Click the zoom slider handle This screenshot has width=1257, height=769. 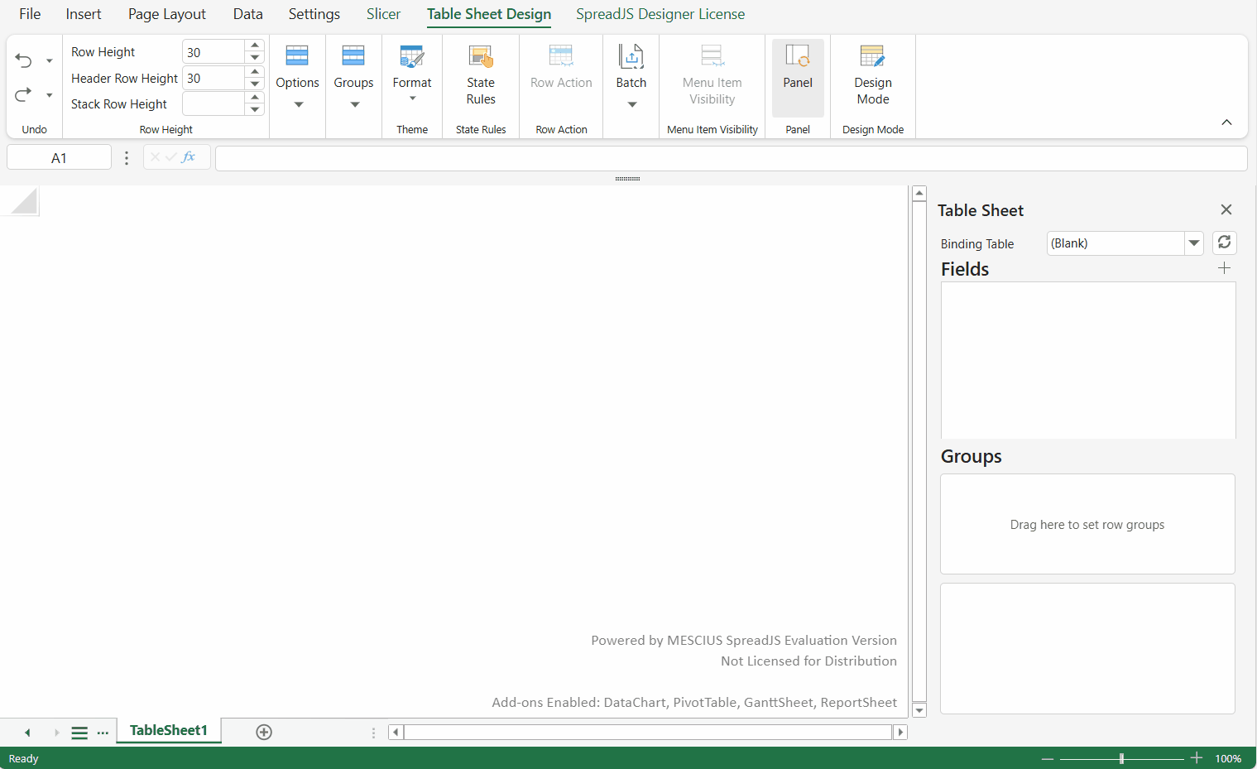click(1121, 758)
